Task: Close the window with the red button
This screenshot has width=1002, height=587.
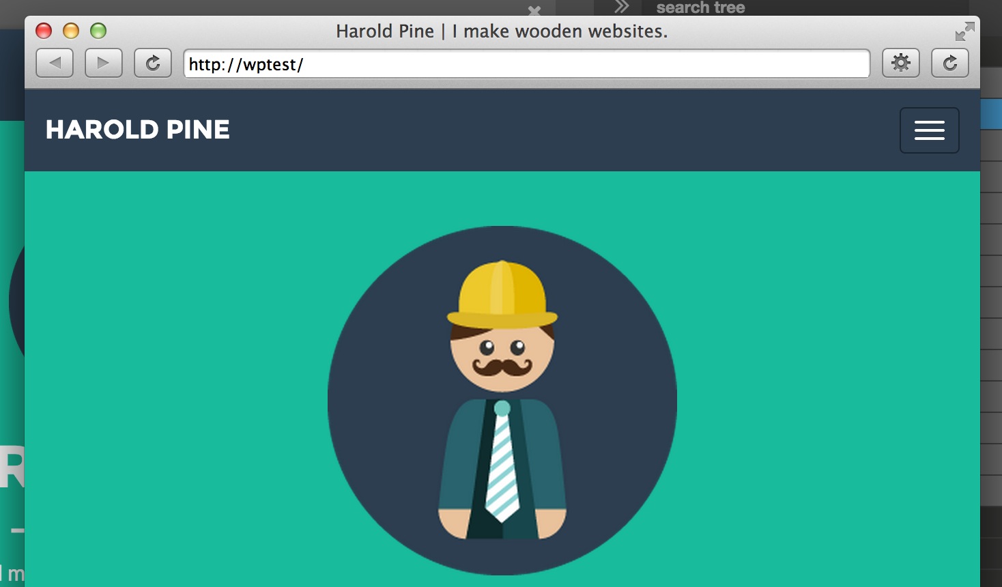Action: pos(44,31)
